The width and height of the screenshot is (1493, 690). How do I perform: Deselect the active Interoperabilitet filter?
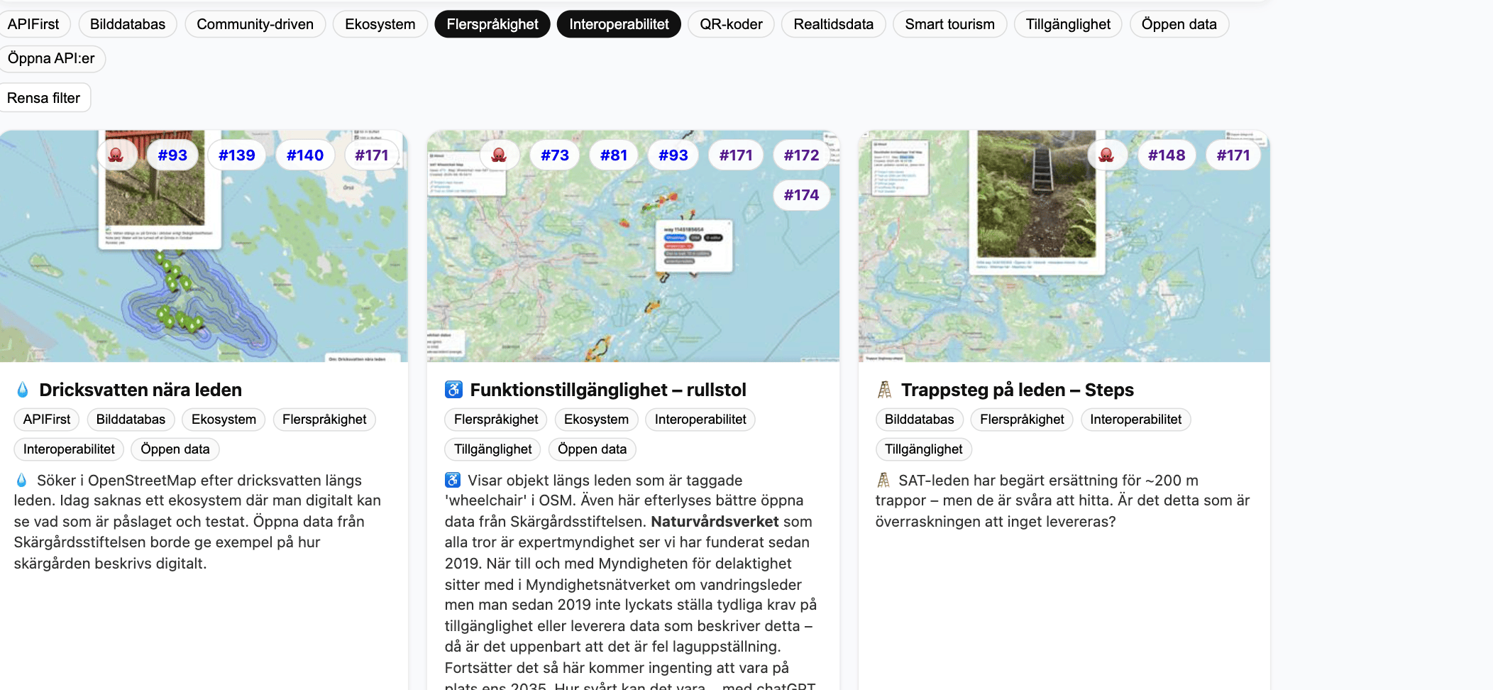pos(618,24)
